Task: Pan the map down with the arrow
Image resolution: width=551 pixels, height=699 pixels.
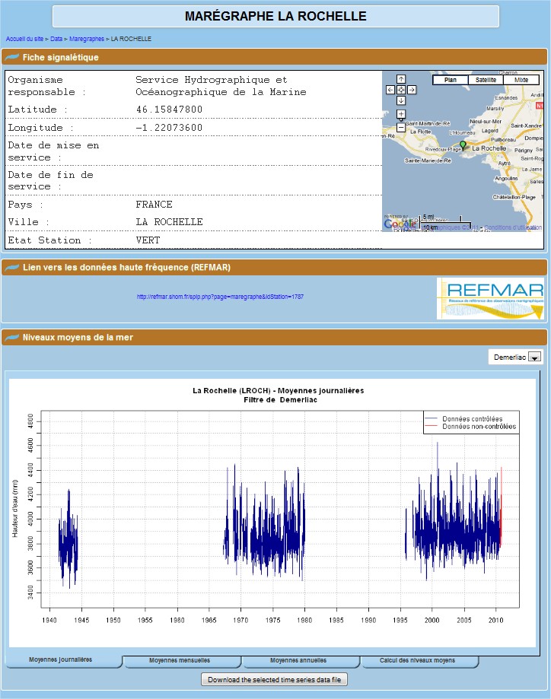Action: click(x=401, y=100)
